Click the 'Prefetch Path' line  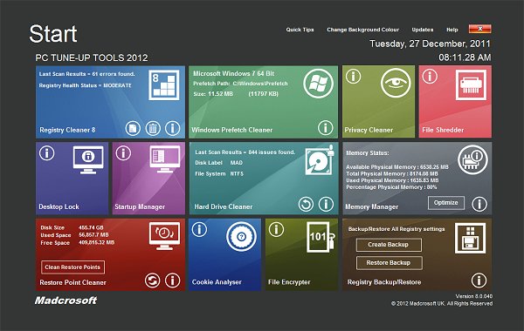pyautogui.click(x=240, y=84)
